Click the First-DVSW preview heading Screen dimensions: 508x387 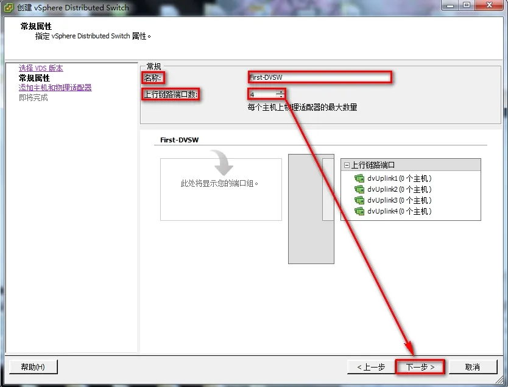click(x=179, y=140)
